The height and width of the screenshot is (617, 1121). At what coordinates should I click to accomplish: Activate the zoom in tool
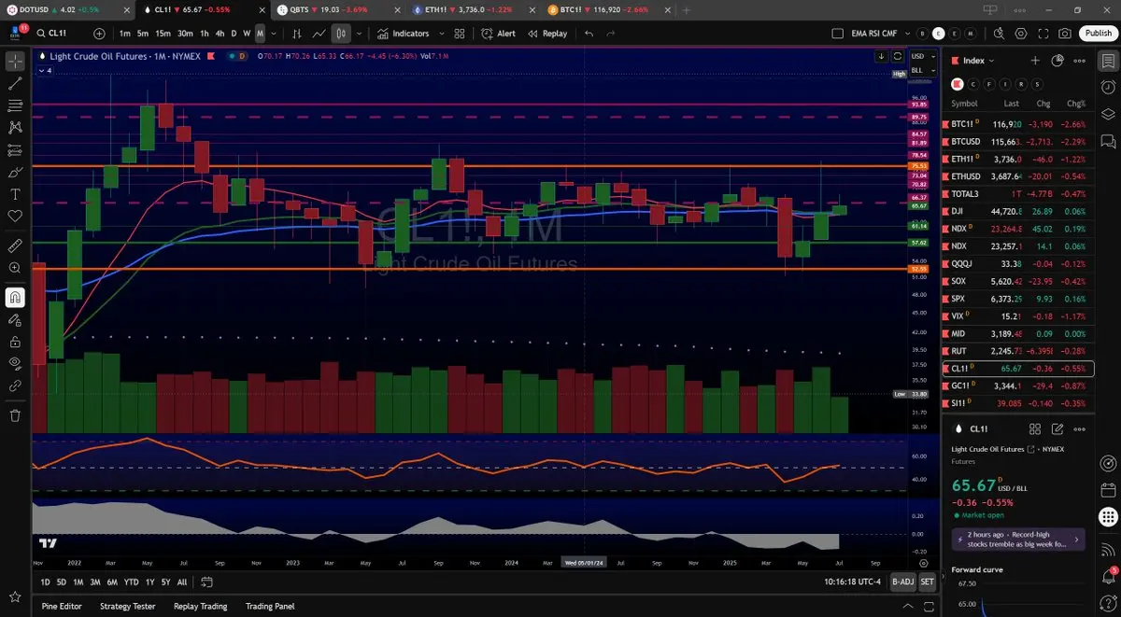[15, 269]
